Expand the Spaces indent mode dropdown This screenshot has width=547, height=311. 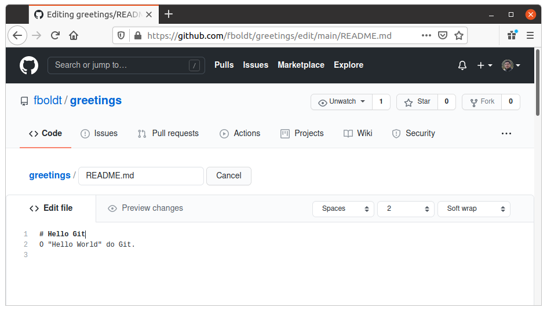[343, 209]
